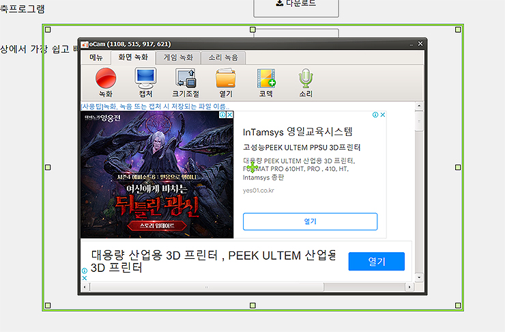Click the 고성능PEEK ULTEM PPSU 3D프린터 ad text
Viewport: 505px width, 332px height.
coord(302,148)
